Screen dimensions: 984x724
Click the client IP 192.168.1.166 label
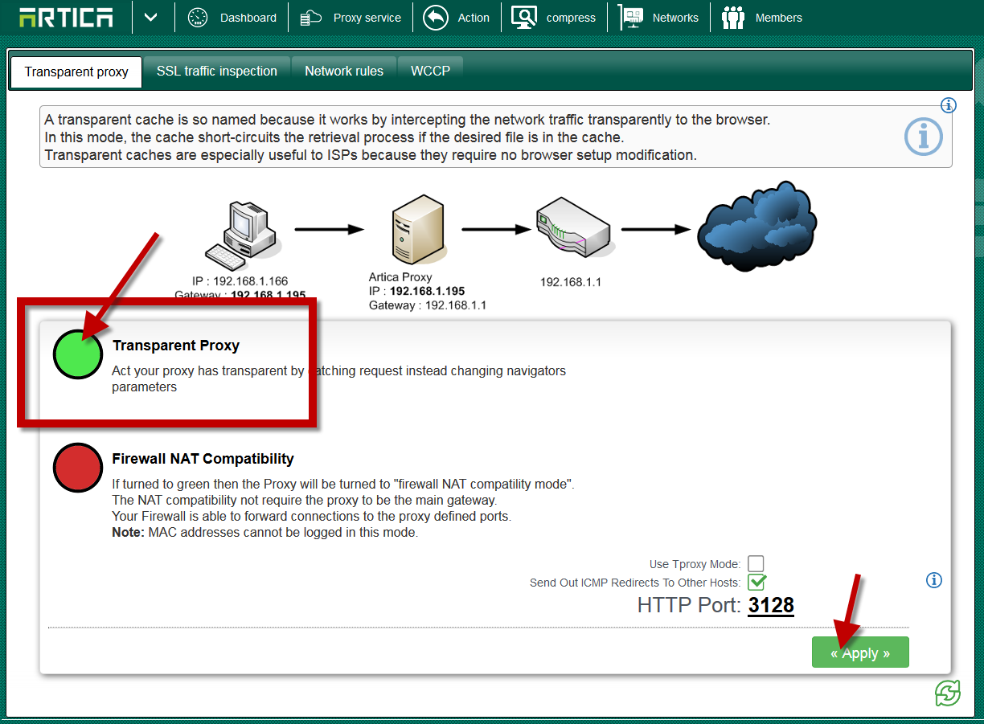click(240, 281)
